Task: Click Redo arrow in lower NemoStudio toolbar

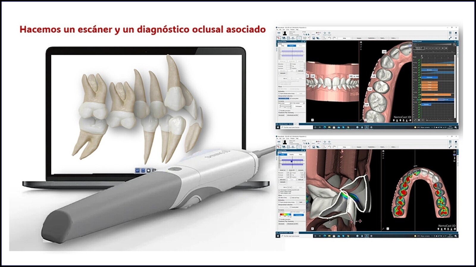Action: (334, 147)
